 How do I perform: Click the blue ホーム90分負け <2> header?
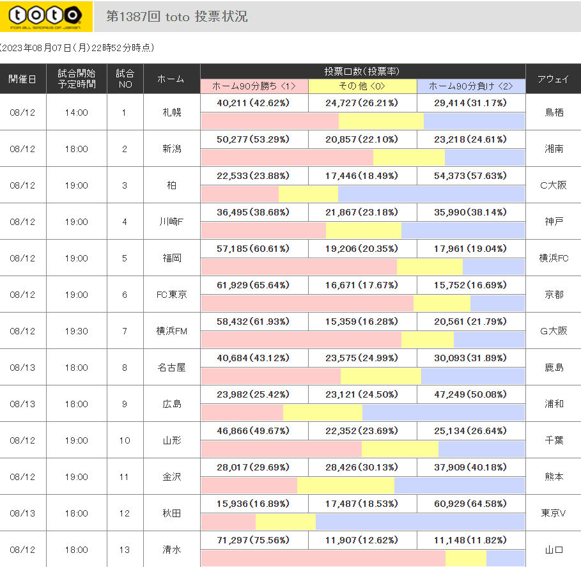click(x=471, y=86)
